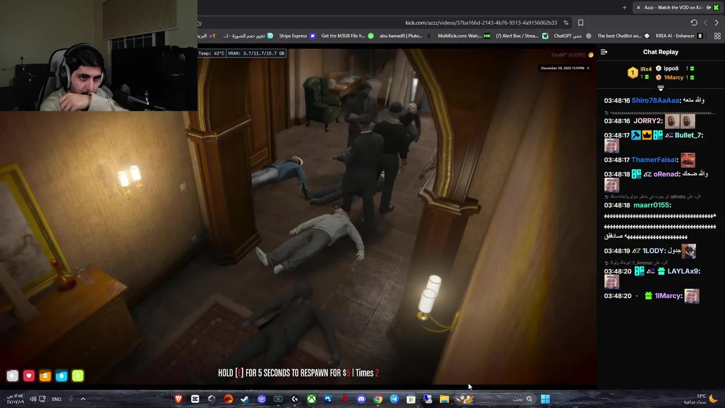
Task: Open Brave browser from taskbar
Action: [x=178, y=399]
